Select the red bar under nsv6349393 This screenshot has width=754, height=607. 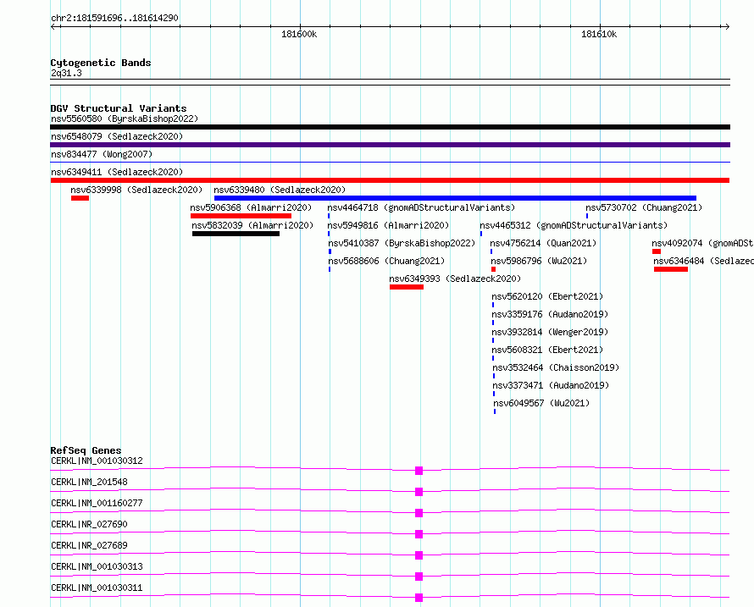pyautogui.click(x=407, y=287)
